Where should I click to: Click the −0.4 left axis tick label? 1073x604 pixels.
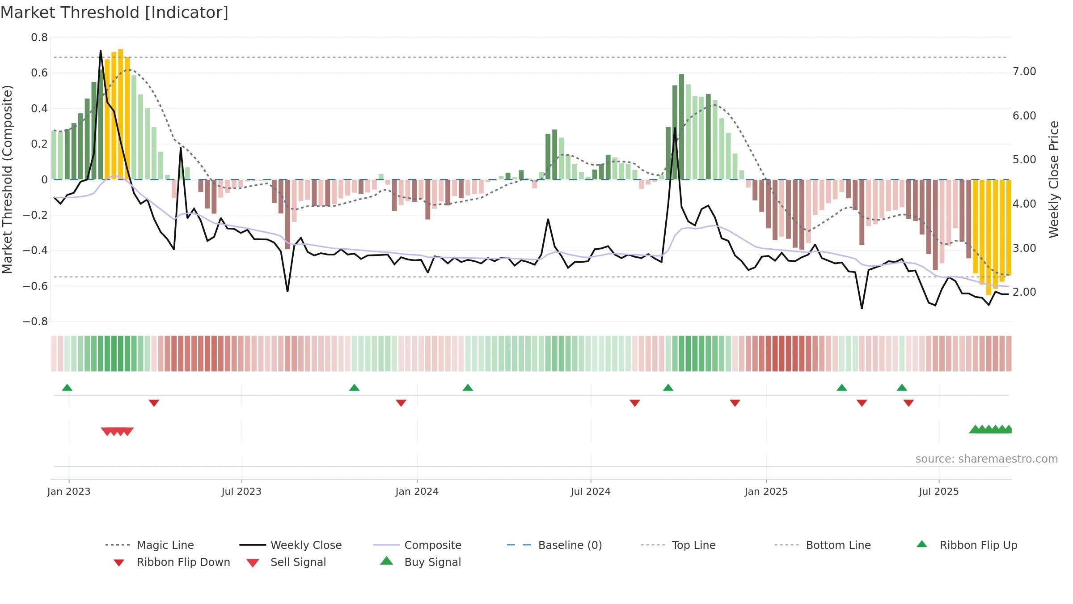click(x=35, y=251)
